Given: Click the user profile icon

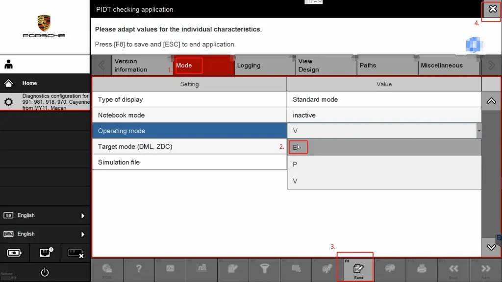Looking at the screenshot, I should (x=8, y=65).
